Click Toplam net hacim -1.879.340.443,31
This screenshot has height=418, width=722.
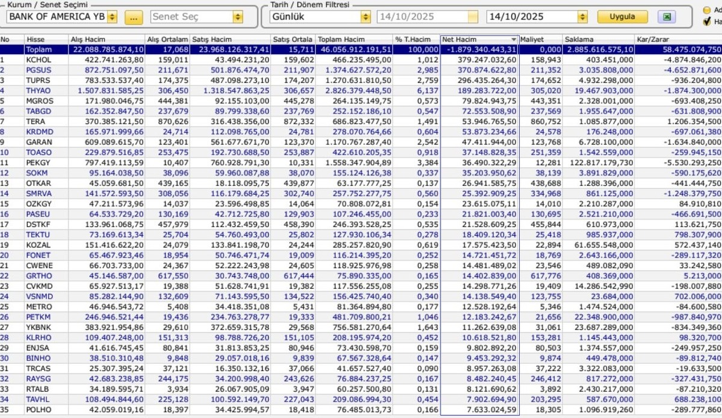pyautogui.click(x=482, y=49)
